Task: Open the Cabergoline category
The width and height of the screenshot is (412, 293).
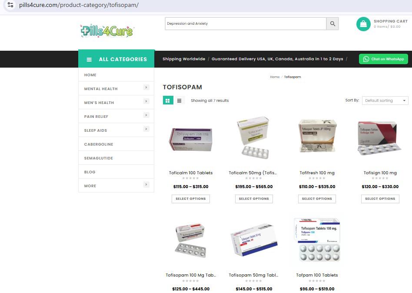Action: tap(99, 144)
